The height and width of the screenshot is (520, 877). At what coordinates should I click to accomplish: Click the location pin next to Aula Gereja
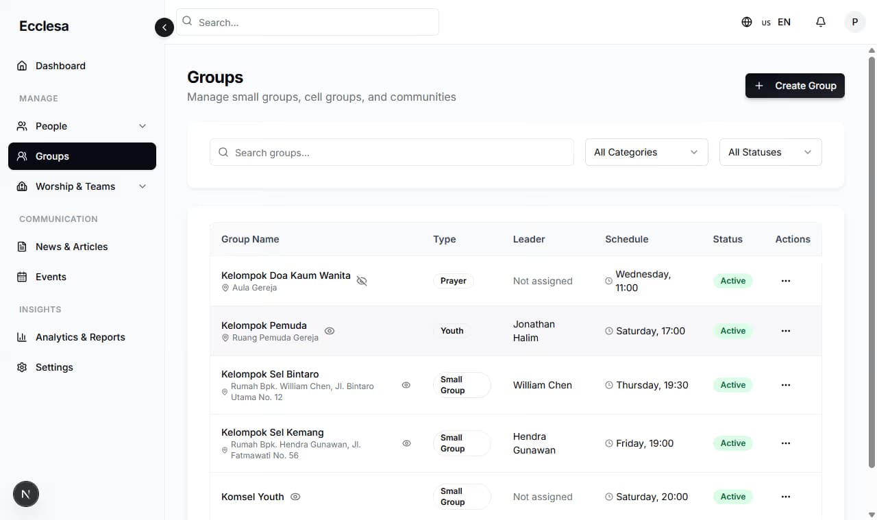point(225,288)
